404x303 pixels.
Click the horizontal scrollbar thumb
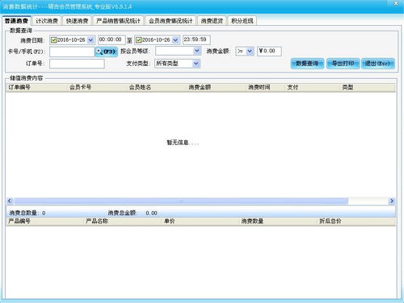click(x=181, y=201)
